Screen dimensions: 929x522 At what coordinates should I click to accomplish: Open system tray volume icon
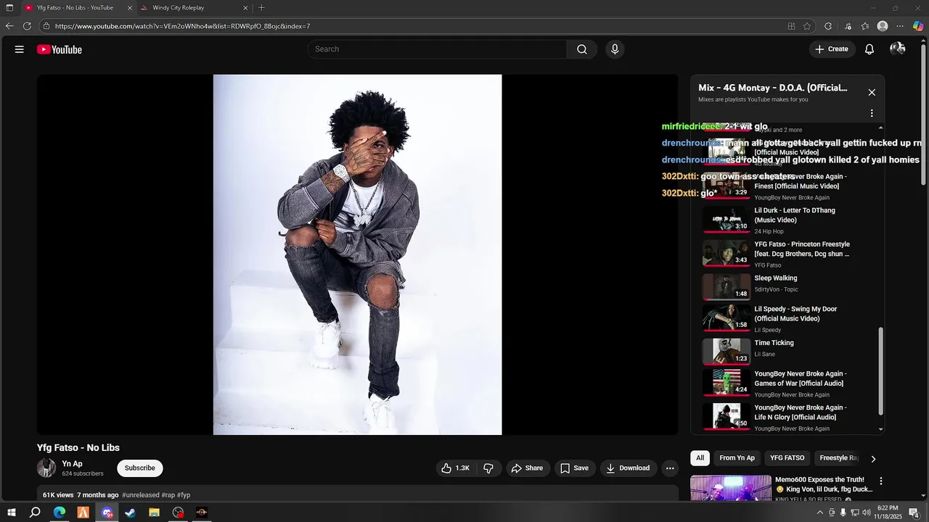866,513
